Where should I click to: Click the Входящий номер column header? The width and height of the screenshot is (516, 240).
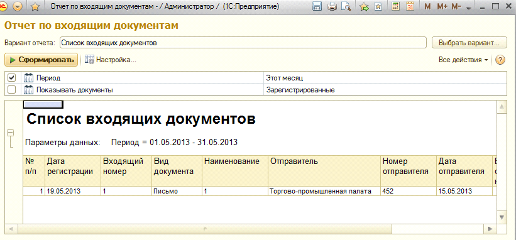pyautogui.click(x=126, y=171)
